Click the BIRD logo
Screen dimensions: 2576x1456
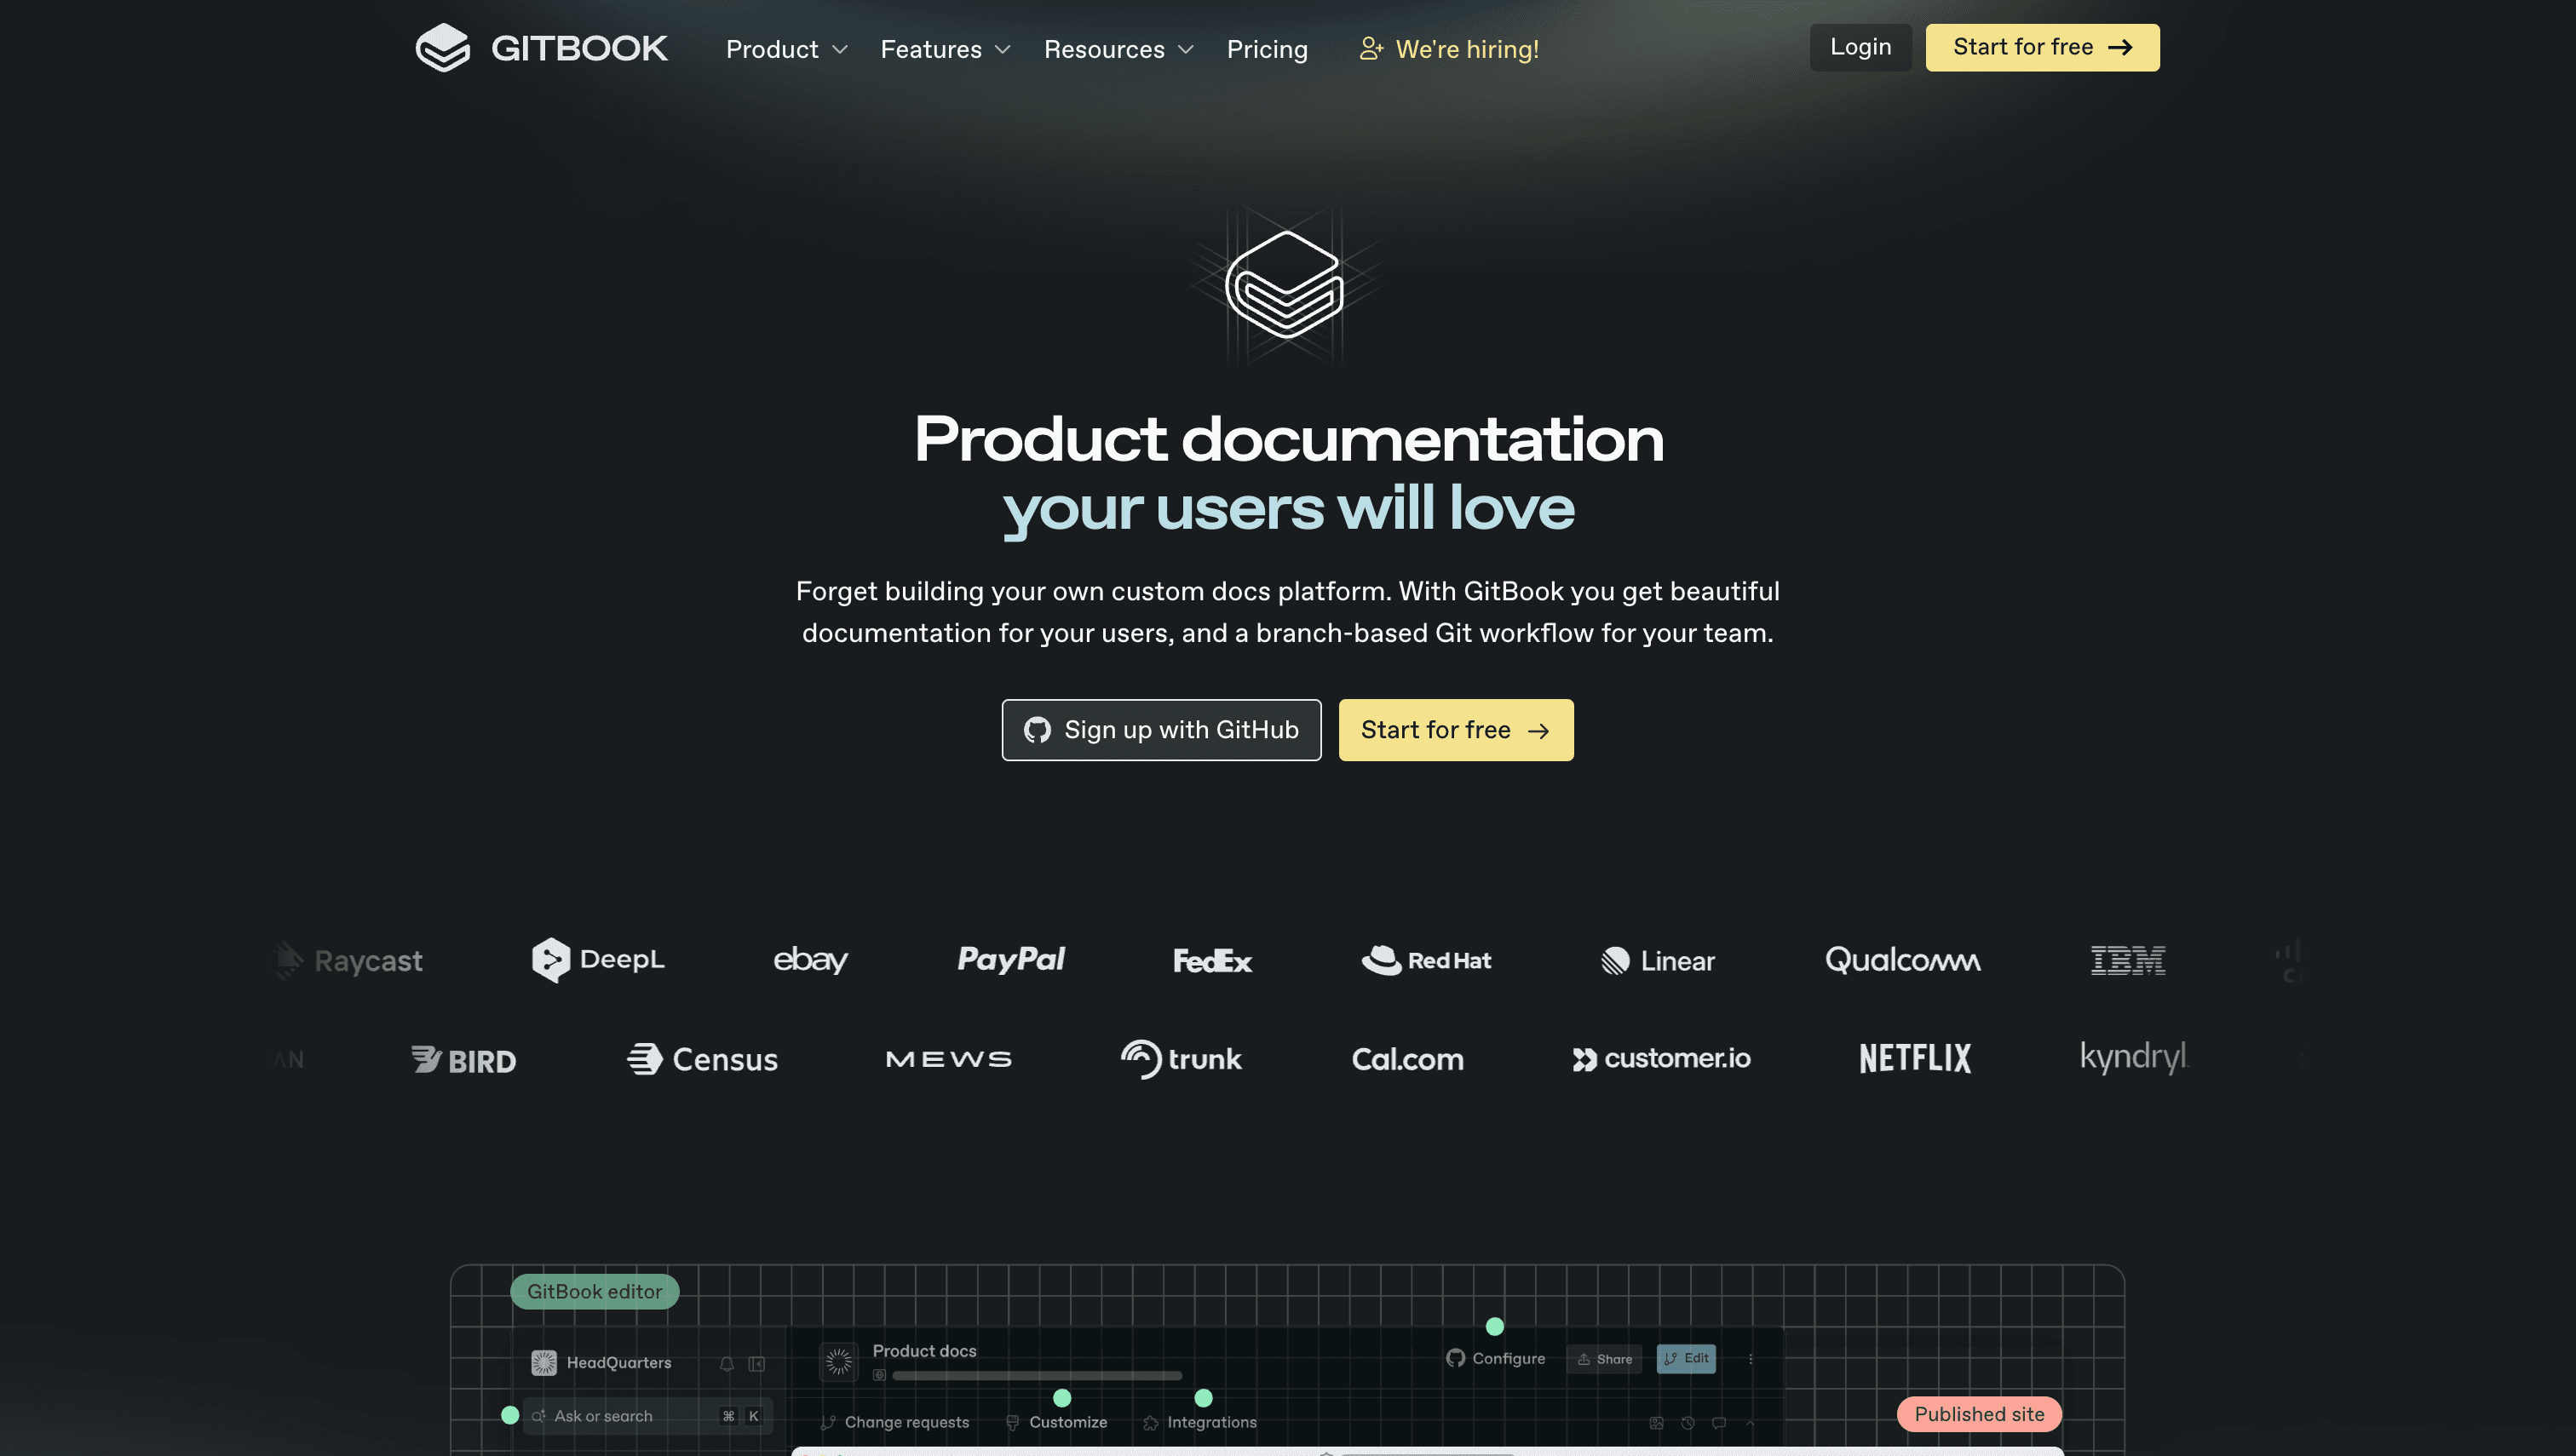pos(463,1060)
